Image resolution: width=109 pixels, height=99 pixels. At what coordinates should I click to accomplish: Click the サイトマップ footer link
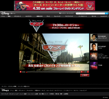pos(5,94)
